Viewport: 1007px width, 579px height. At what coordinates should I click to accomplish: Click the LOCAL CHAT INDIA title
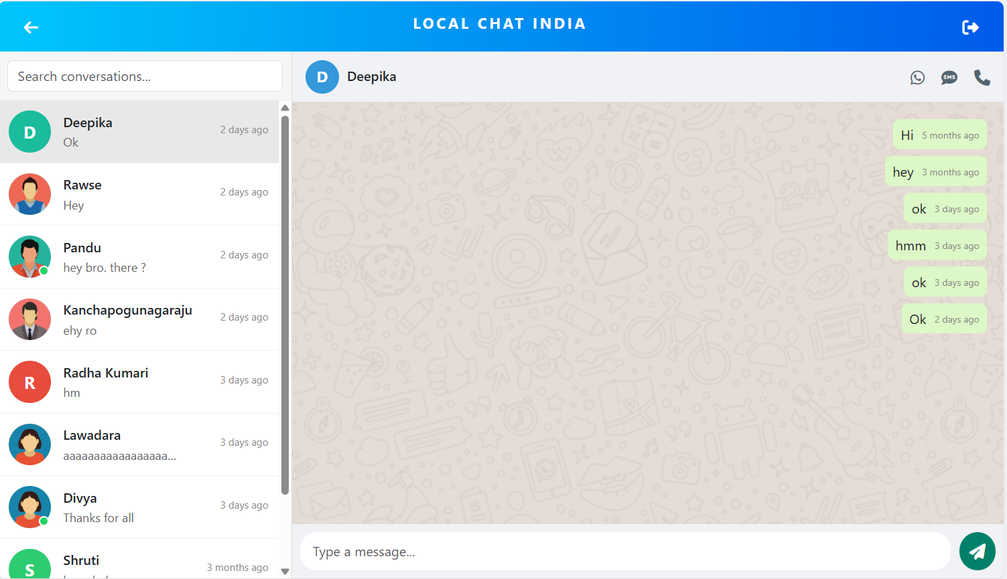pyautogui.click(x=500, y=24)
